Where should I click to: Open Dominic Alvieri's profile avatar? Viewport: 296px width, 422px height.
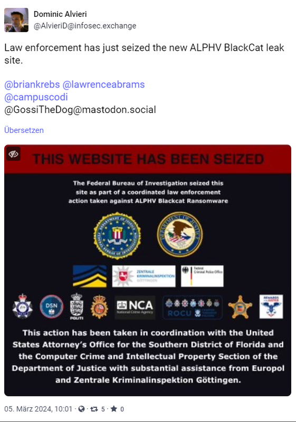click(x=16, y=20)
